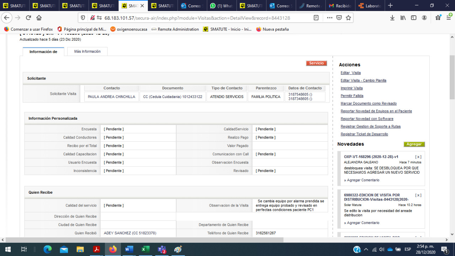Screen dimensions: 455x256
Task: Open Registrar Gestion de Soporte a Rutas
Action: pos(370,126)
